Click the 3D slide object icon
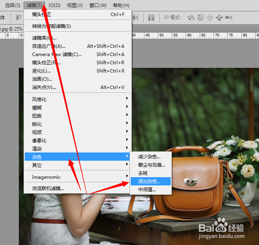The height and width of the screenshot is (245, 259). [219, 18]
